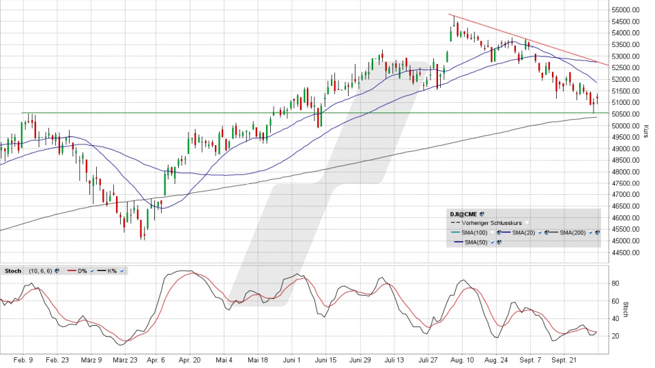Open settings icon next to DJI@CME
655x368 pixels.
pos(482,214)
